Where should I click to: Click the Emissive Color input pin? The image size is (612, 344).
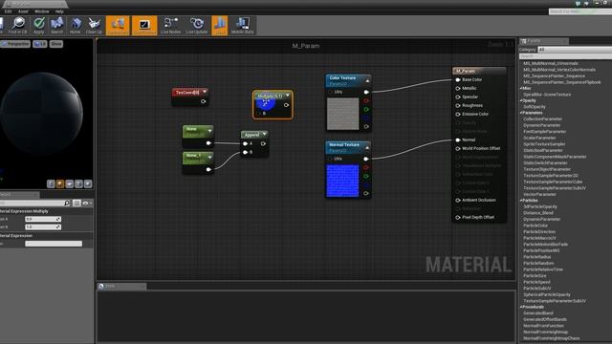(x=458, y=115)
